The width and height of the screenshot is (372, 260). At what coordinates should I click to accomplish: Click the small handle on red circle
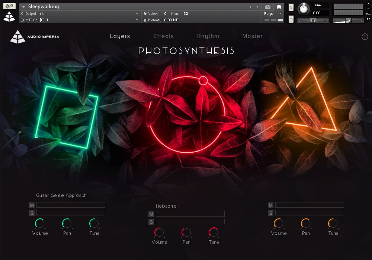(203, 81)
